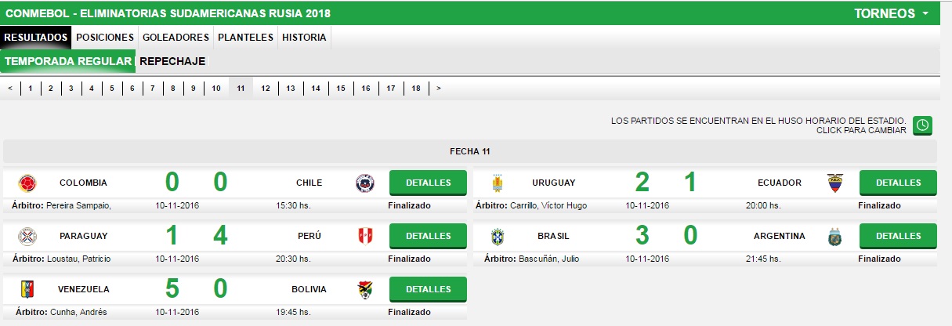Switch to the GOLEADORES tab
The image size is (952, 326).
point(176,37)
